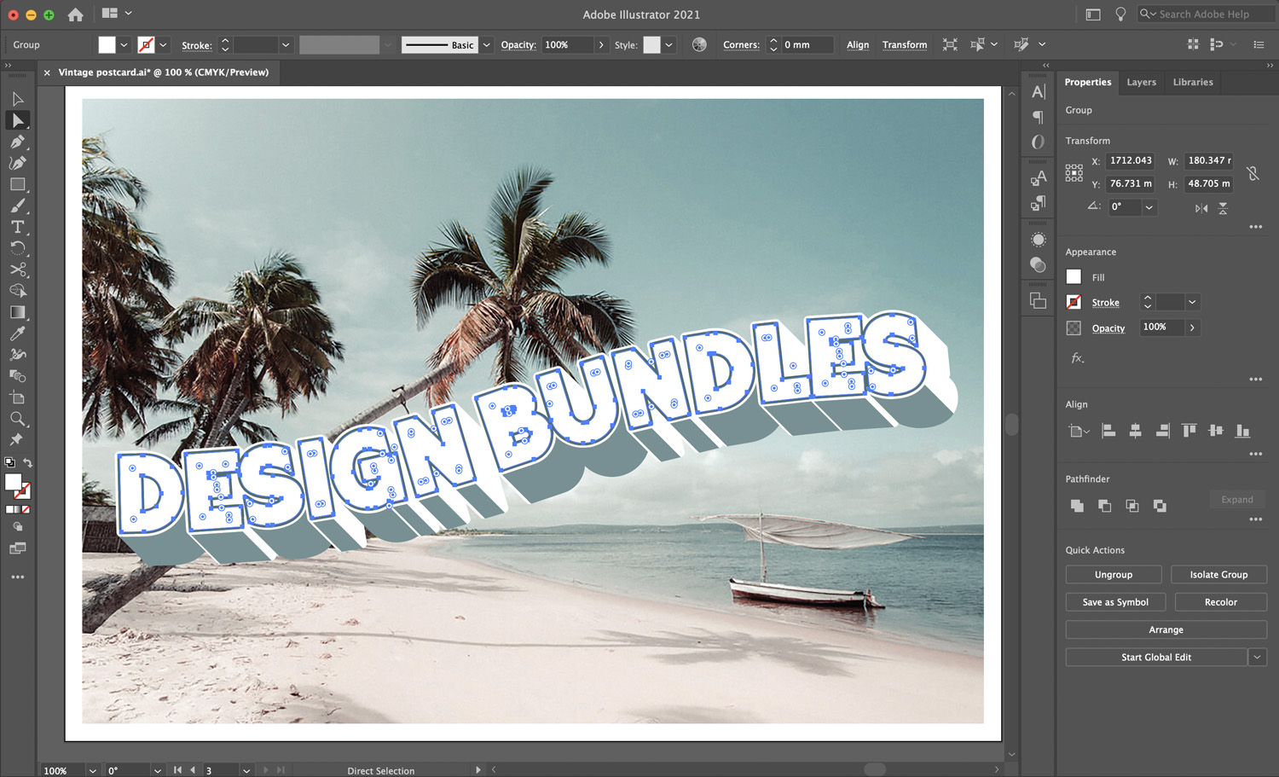1279x777 pixels.
Task: Expand Opacity options arrow in control bar
Action: pos(601,45)
